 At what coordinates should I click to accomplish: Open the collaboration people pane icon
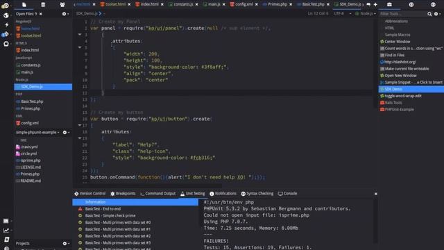62,5
